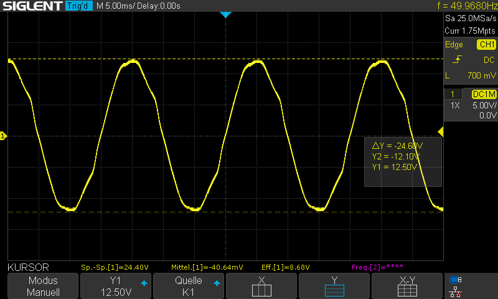Click the blue trigger position marker at the top
498x299 pixels.
click(x=225, y=14)
